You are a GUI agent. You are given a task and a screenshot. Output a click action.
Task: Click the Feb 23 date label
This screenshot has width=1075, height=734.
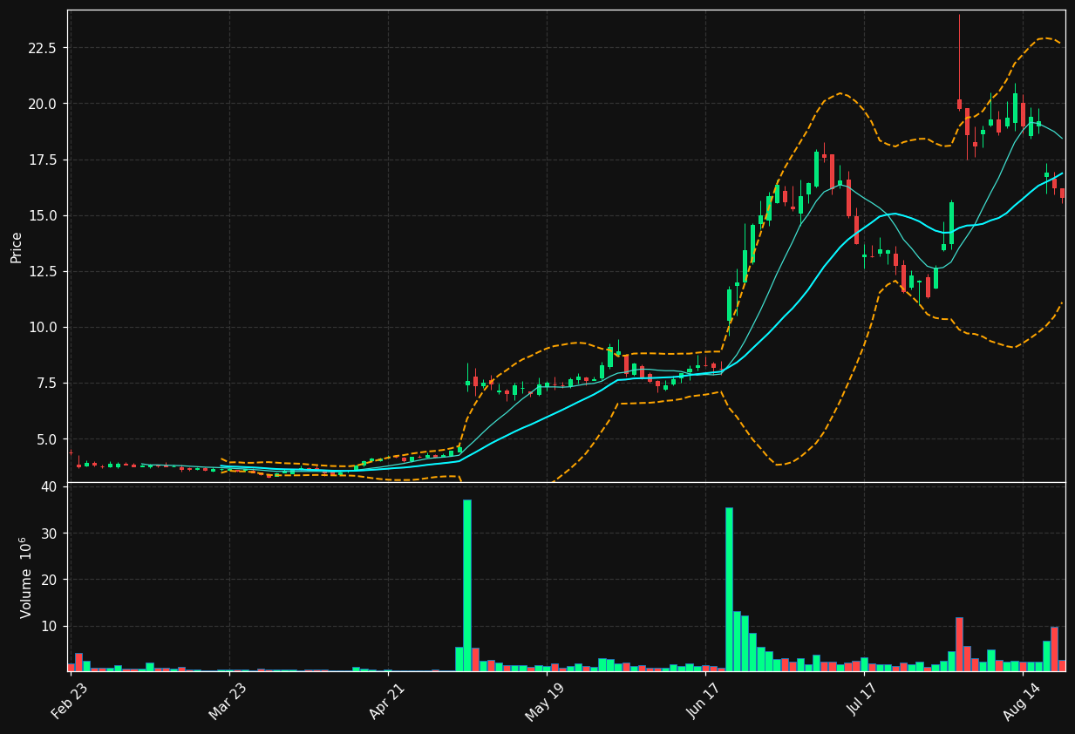coord(70,701)
